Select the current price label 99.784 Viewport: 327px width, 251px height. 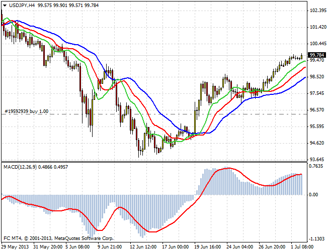(x=317, y=55)
